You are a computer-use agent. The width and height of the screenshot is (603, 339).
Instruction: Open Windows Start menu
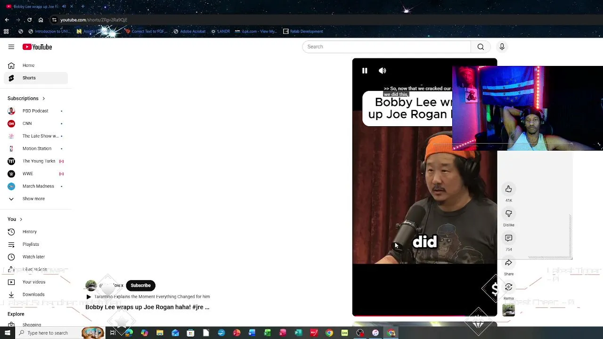point(7,333)
